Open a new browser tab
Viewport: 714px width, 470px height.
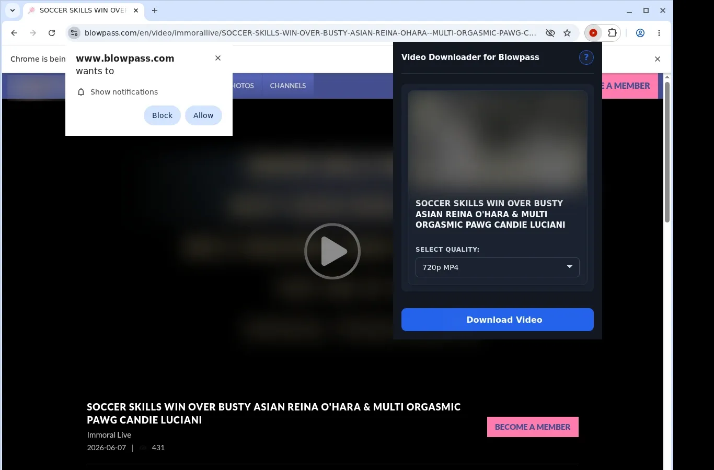(x=155, y=10)
